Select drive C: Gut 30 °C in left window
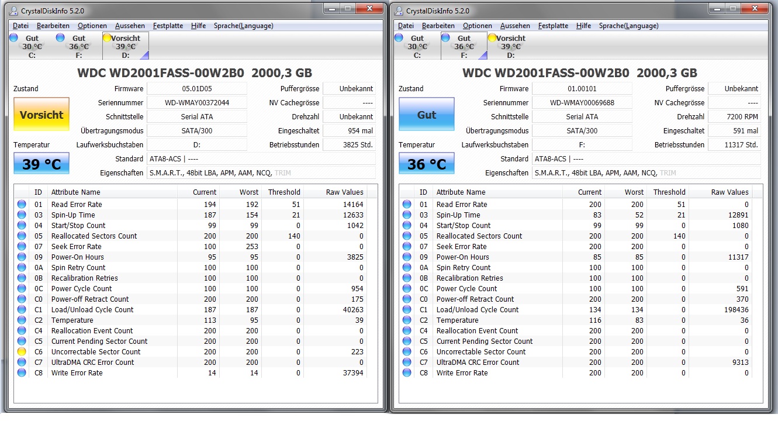 click(x=32, y=46)
